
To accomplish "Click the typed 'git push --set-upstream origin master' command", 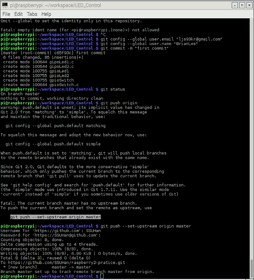I will (146, 226).
